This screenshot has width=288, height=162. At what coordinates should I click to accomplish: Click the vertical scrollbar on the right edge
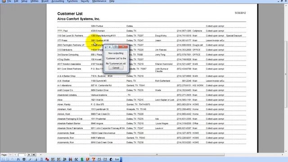coord(286,74)
